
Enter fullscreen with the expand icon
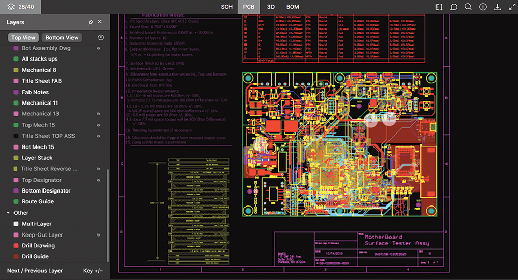512,7
